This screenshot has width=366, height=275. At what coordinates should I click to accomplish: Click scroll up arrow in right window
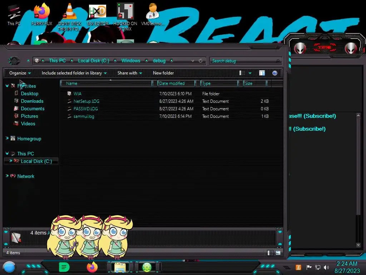click(358, 115)
